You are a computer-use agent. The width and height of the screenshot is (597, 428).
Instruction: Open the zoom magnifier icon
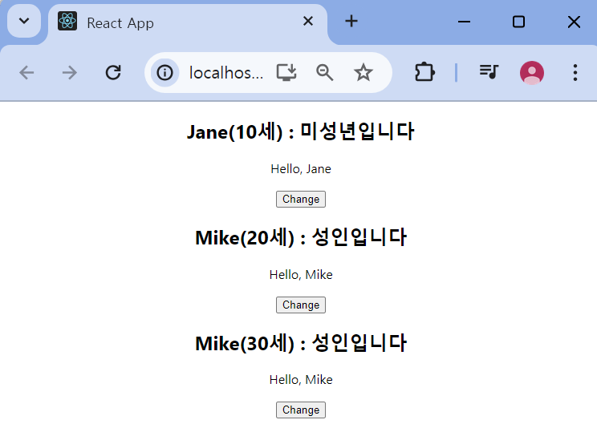(324, 72)
